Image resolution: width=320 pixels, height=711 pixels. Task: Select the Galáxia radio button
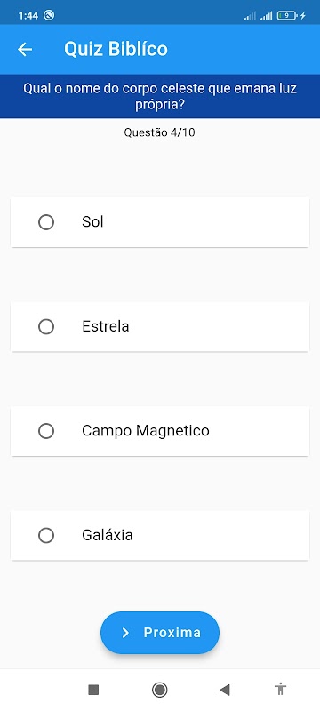pos(46,536)
